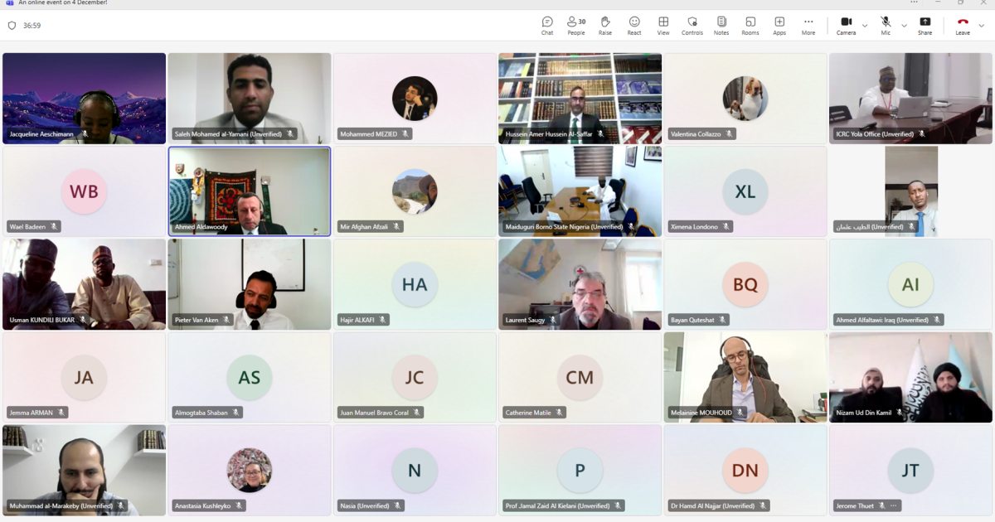Show the People participants list
Image resolution: width=995 pixels, height=522 pixels.
point(576,26)
